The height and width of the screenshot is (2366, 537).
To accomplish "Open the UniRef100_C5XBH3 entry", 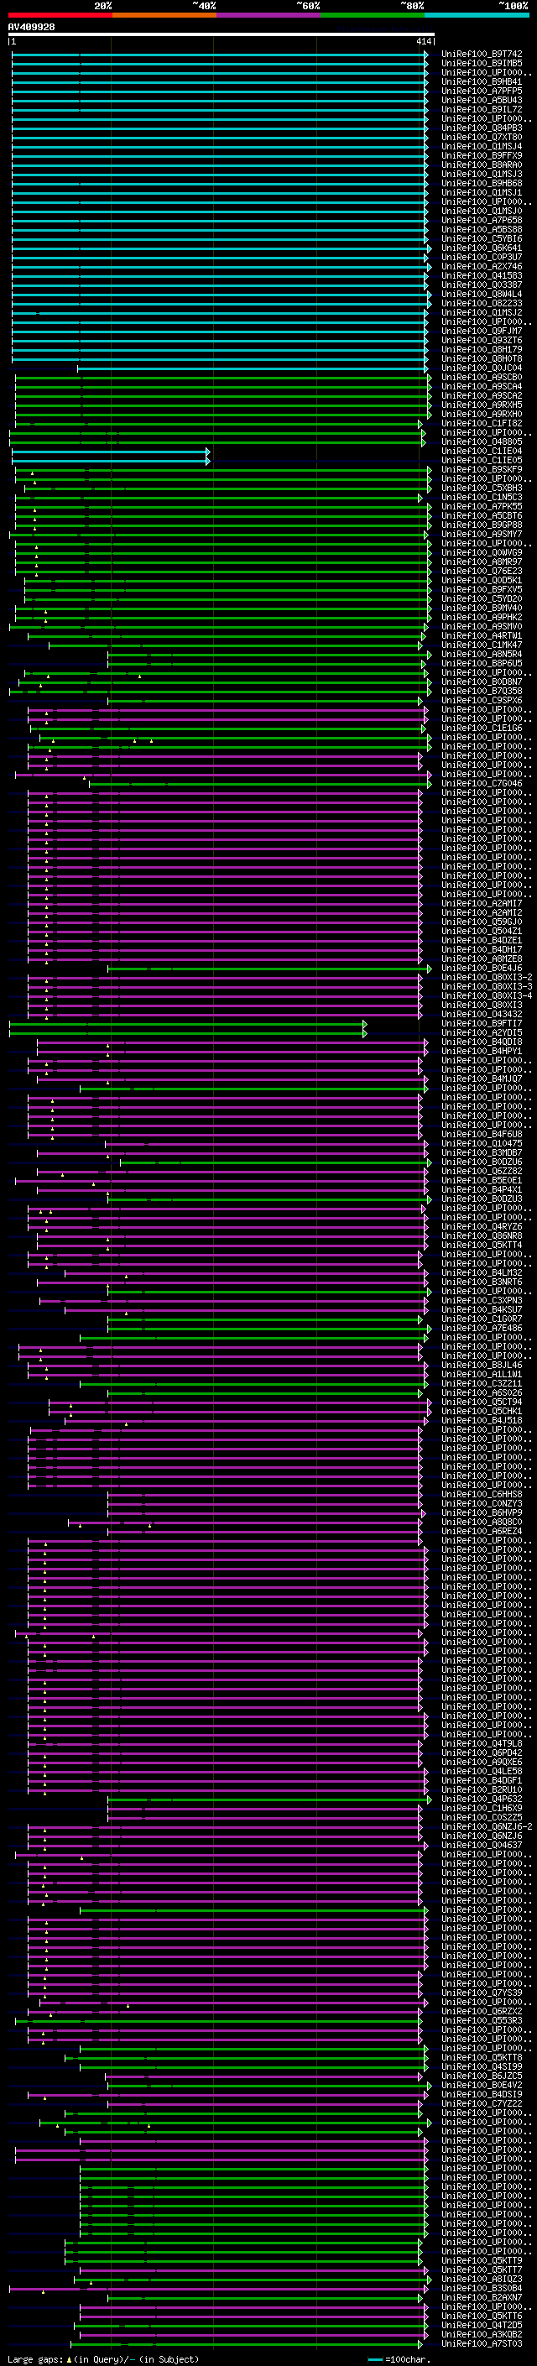I will [x=482, y=488].
